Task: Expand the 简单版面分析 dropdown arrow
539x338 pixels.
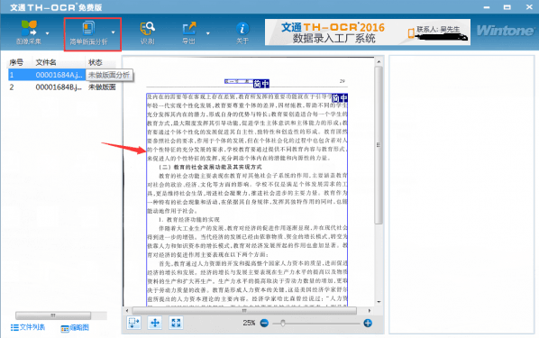Action: tap(114, 32)
